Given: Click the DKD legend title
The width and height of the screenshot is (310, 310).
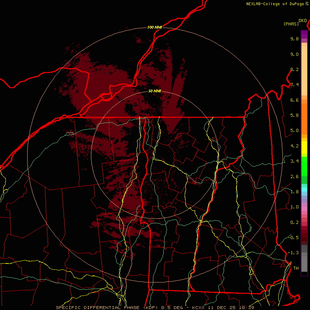Looking at the screenshot, I should click(303, 21).
